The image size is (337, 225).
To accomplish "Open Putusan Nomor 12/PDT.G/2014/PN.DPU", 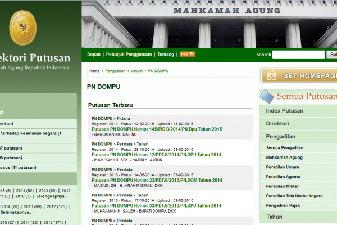I will [156, 155].
